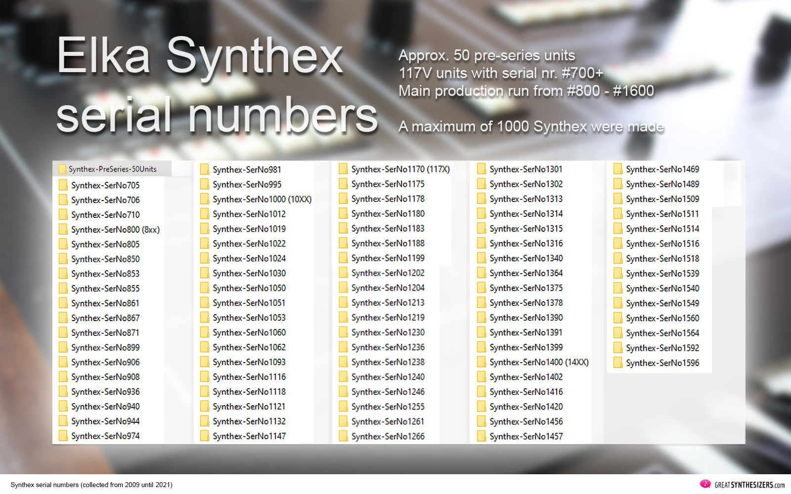Select folder name Synthex-SerNo853
Screen dimensions: 791x494
coord(105,274)
